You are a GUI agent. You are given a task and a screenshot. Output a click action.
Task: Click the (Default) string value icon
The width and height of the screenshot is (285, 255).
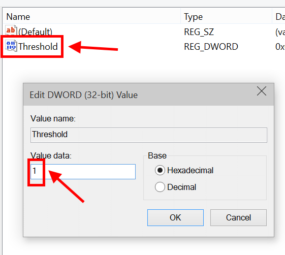[x=11, y=30]
